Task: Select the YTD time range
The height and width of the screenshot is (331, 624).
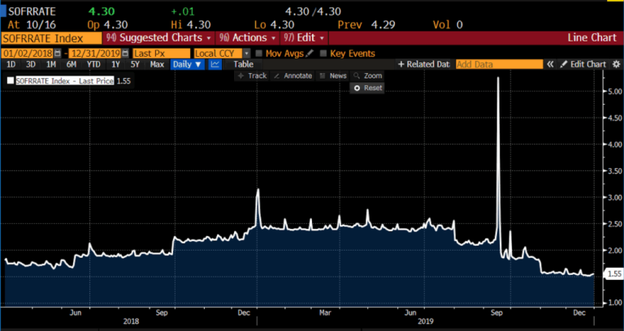Action: pos(93,64)
